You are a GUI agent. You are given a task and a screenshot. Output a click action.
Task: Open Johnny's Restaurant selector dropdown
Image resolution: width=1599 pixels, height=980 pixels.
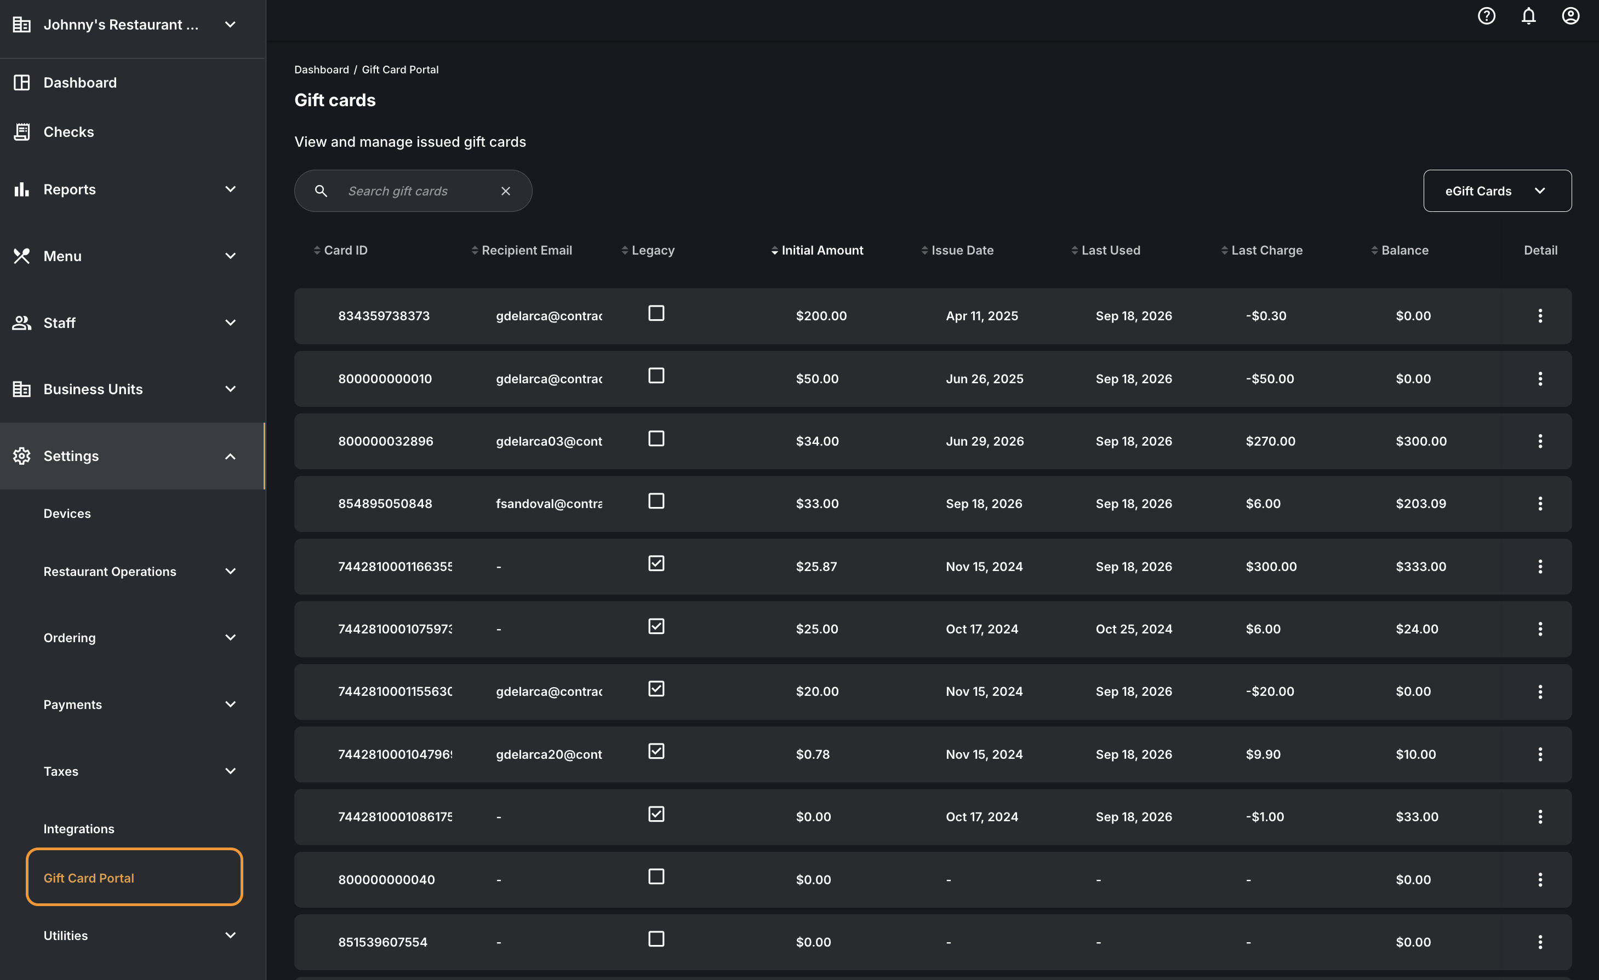click(133, 25)
